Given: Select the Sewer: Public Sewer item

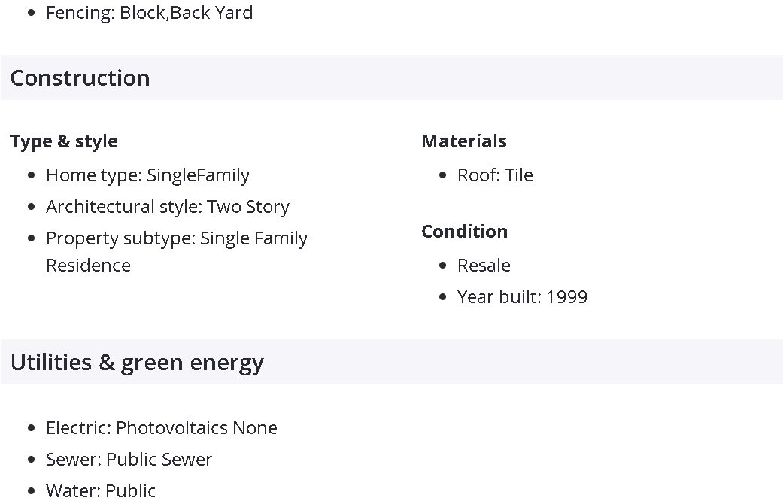Looking at the screenshot, I should point(129,460).
